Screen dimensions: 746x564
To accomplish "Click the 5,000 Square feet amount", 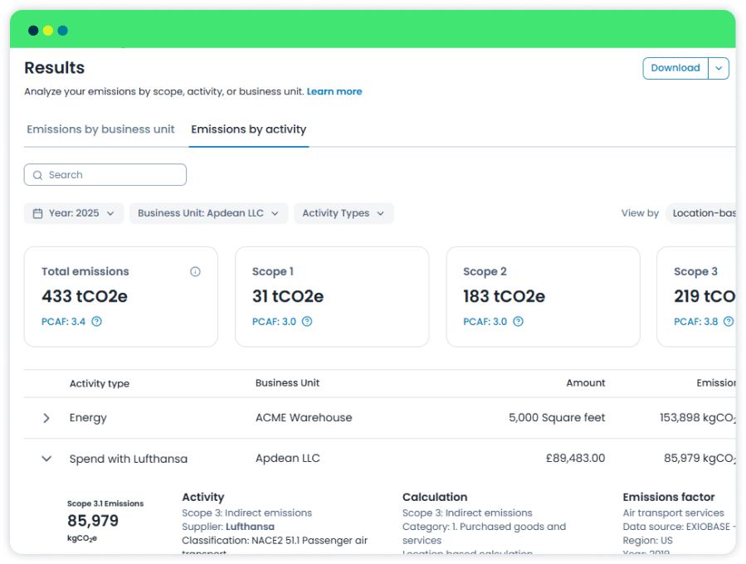I will click(557, 417).
